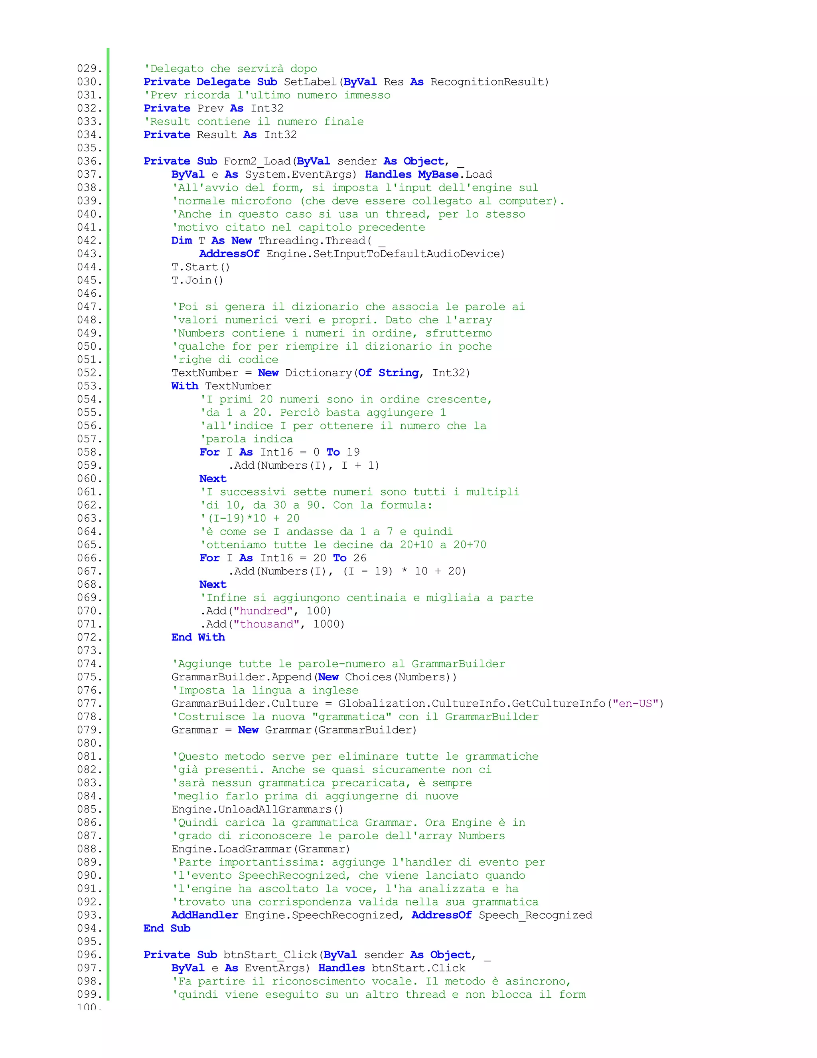Click the End With statement
Viewport: 817px width, 1058px height.
click(x=198, y=638)
